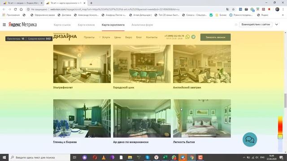This screenshot has height=161, width=287.
Task: Open the Chrome profile avatar
Action: (277, 9)
